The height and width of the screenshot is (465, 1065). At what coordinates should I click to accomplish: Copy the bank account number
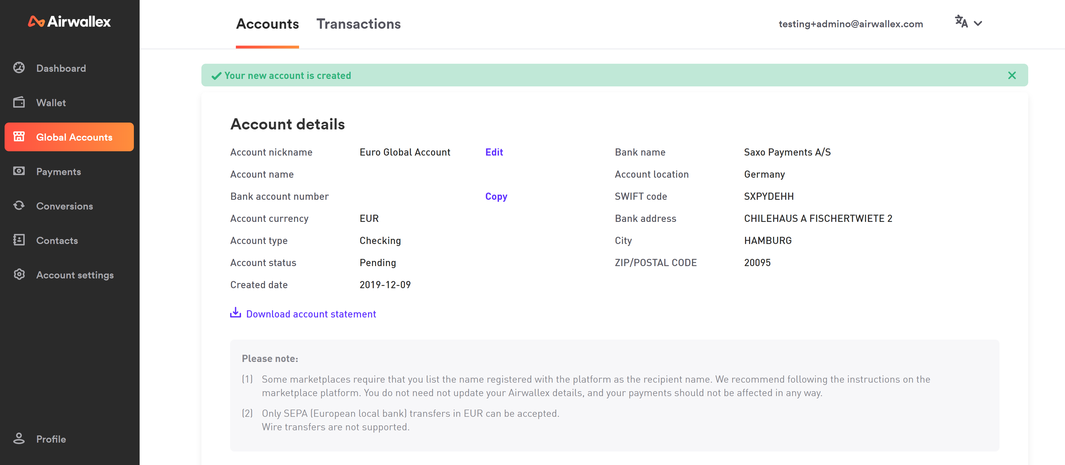coord(496,196)
